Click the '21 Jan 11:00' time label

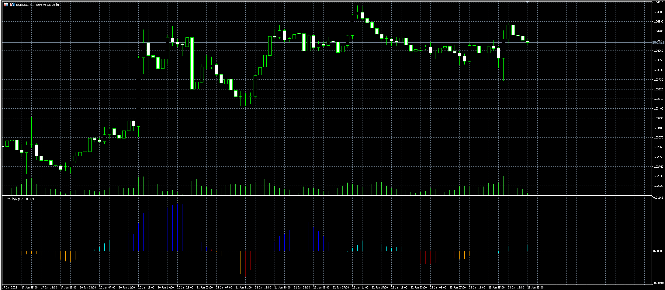coord(244,288)
